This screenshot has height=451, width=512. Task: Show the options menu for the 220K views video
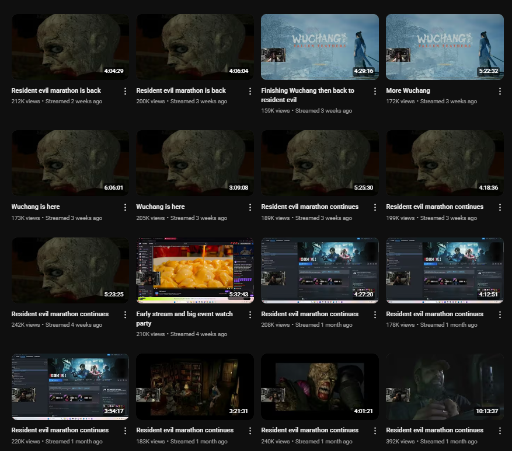coord(125,431)
